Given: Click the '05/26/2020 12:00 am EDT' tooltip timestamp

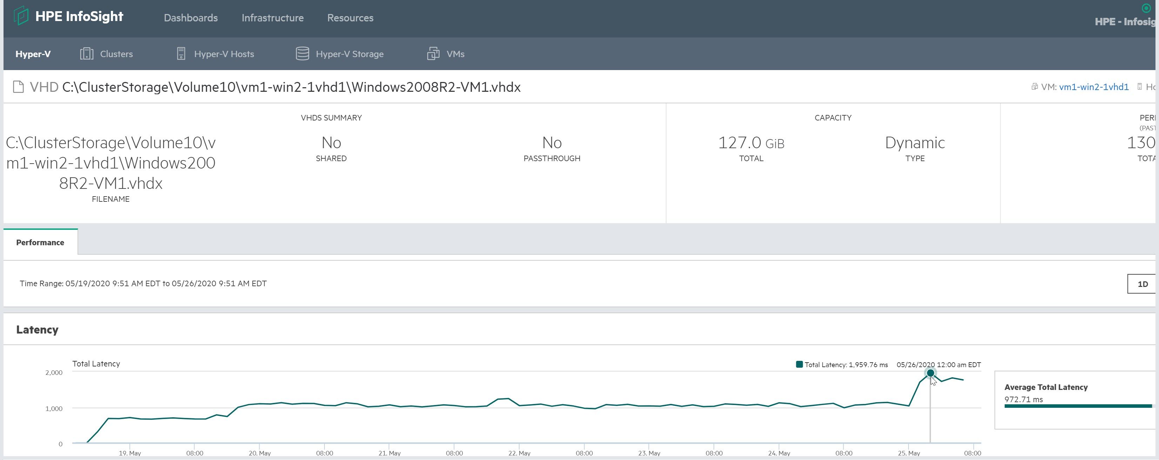Looking at the screenshot, I should pos(939,365).
